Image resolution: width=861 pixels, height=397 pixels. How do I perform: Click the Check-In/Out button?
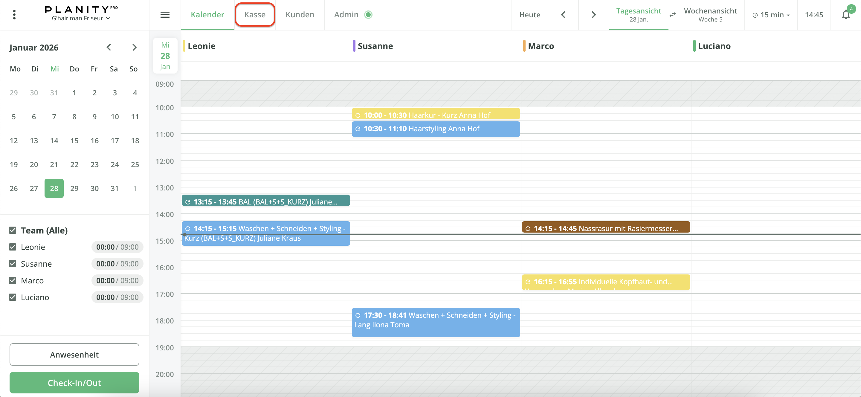coord(74,383)
